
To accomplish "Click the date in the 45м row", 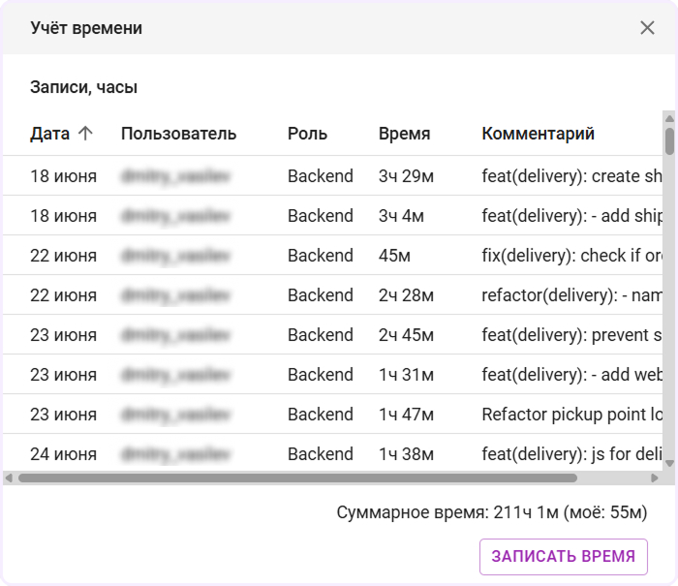I will pyautogui.click(x=64, y=256).
